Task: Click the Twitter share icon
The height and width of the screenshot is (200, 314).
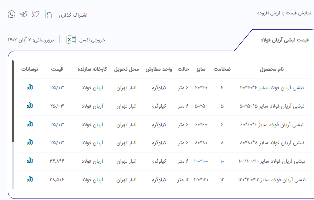Action: [x=36, y=14]
